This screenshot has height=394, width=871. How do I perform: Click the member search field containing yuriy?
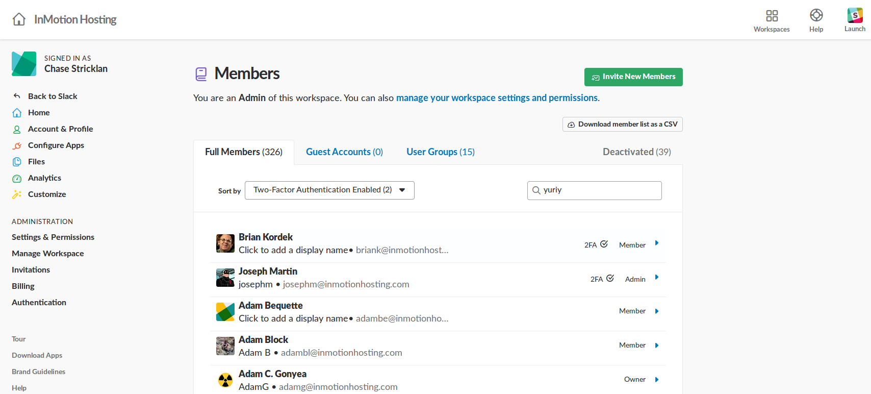[599, 190]
